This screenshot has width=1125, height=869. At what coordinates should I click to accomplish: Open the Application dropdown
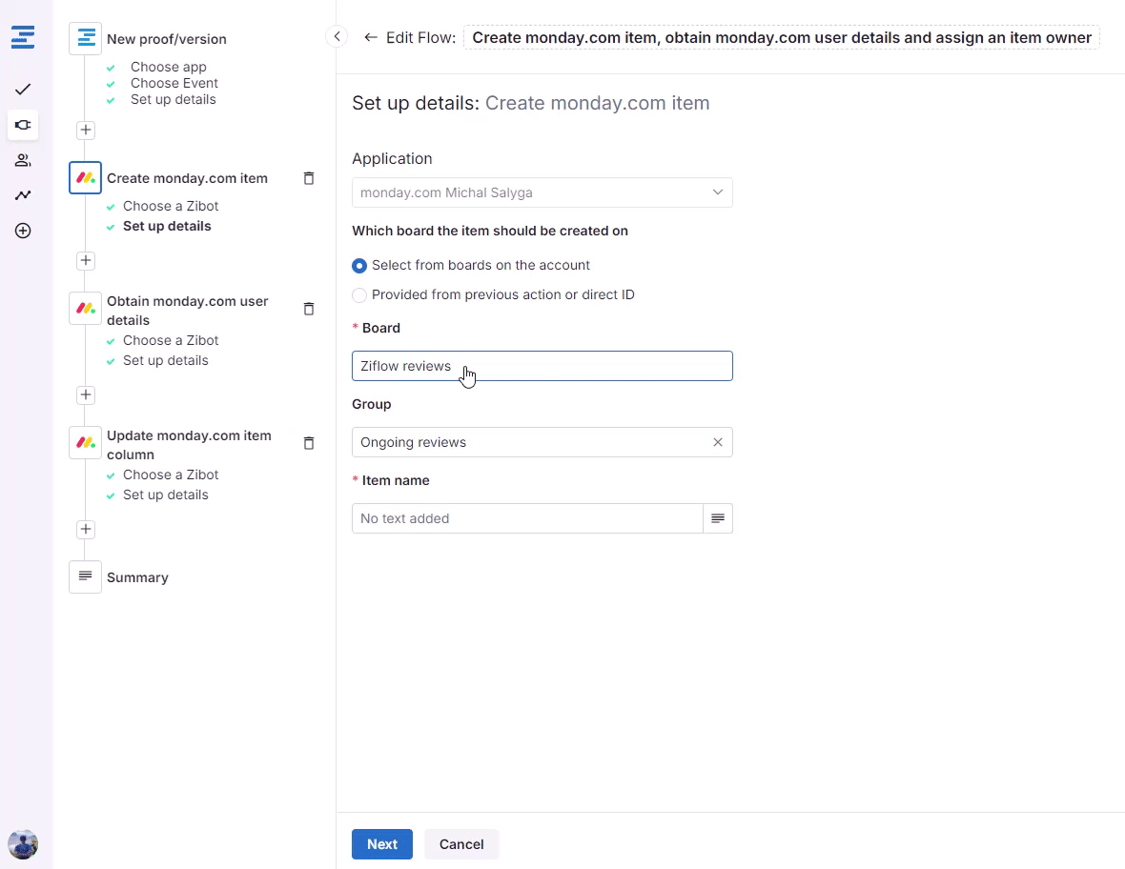pyautogui.click(x=542, y=192)
